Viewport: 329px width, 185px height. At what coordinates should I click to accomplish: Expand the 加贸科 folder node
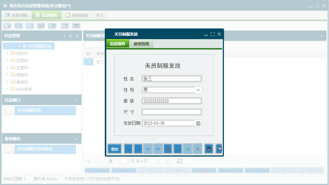point(8,60)
